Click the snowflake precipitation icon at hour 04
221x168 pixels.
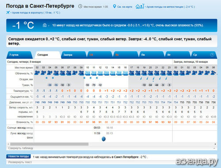(x=46, y=78)
